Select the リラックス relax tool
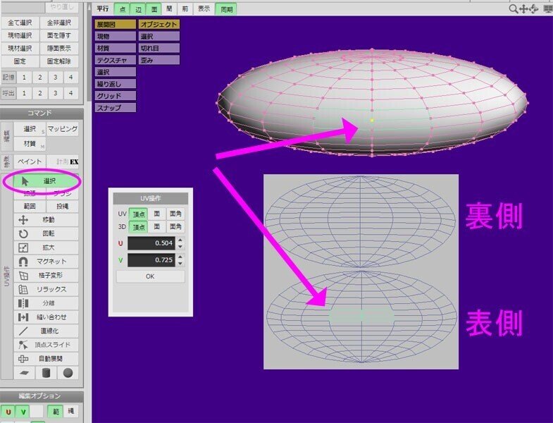Viewport: 553px width, 423px height. click(x=46, y=289)
